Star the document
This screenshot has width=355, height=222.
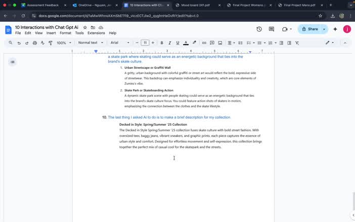85,27
